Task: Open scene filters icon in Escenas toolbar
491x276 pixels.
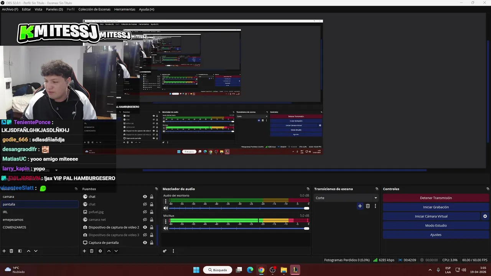Action: (x=20, y=251)
